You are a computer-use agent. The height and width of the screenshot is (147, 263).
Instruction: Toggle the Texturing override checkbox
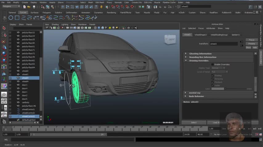tap(212, 79)
